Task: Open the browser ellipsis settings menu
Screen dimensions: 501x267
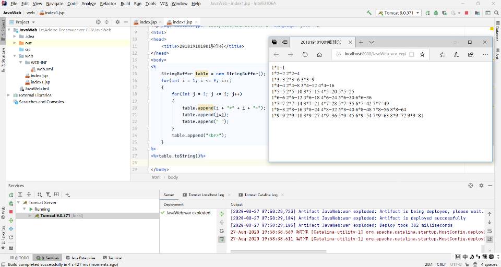Action: 485,55
